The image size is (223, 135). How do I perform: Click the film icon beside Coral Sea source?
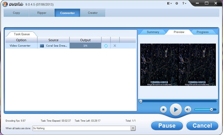tap(42, 46)
